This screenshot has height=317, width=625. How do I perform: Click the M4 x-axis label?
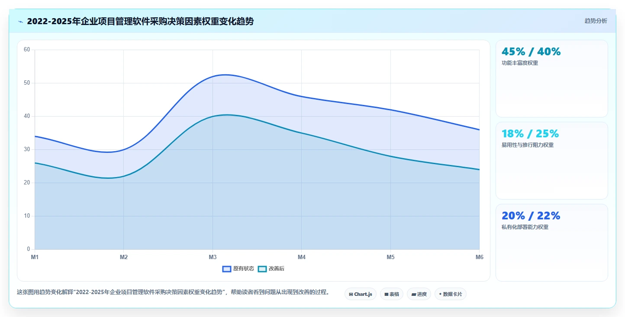point(302,257)
